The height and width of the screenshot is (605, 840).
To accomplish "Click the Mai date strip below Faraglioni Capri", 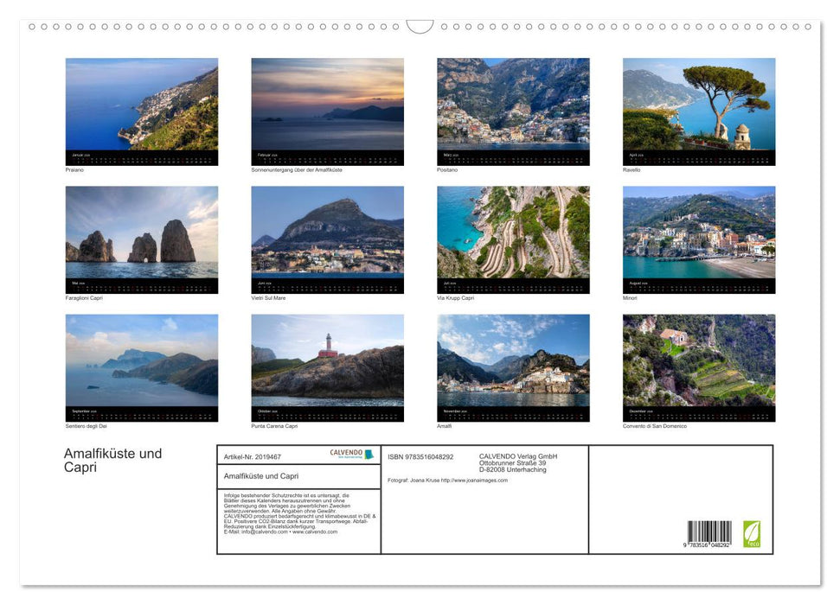I will [x=141, y=286].
